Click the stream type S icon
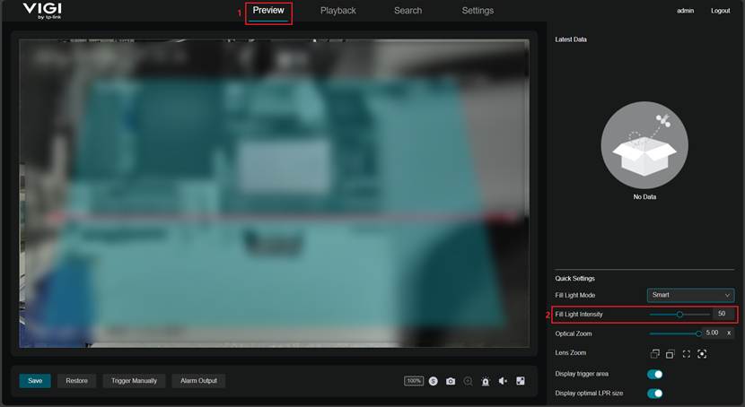The width and height of the screenshot is (745, 407). [434, 381]
